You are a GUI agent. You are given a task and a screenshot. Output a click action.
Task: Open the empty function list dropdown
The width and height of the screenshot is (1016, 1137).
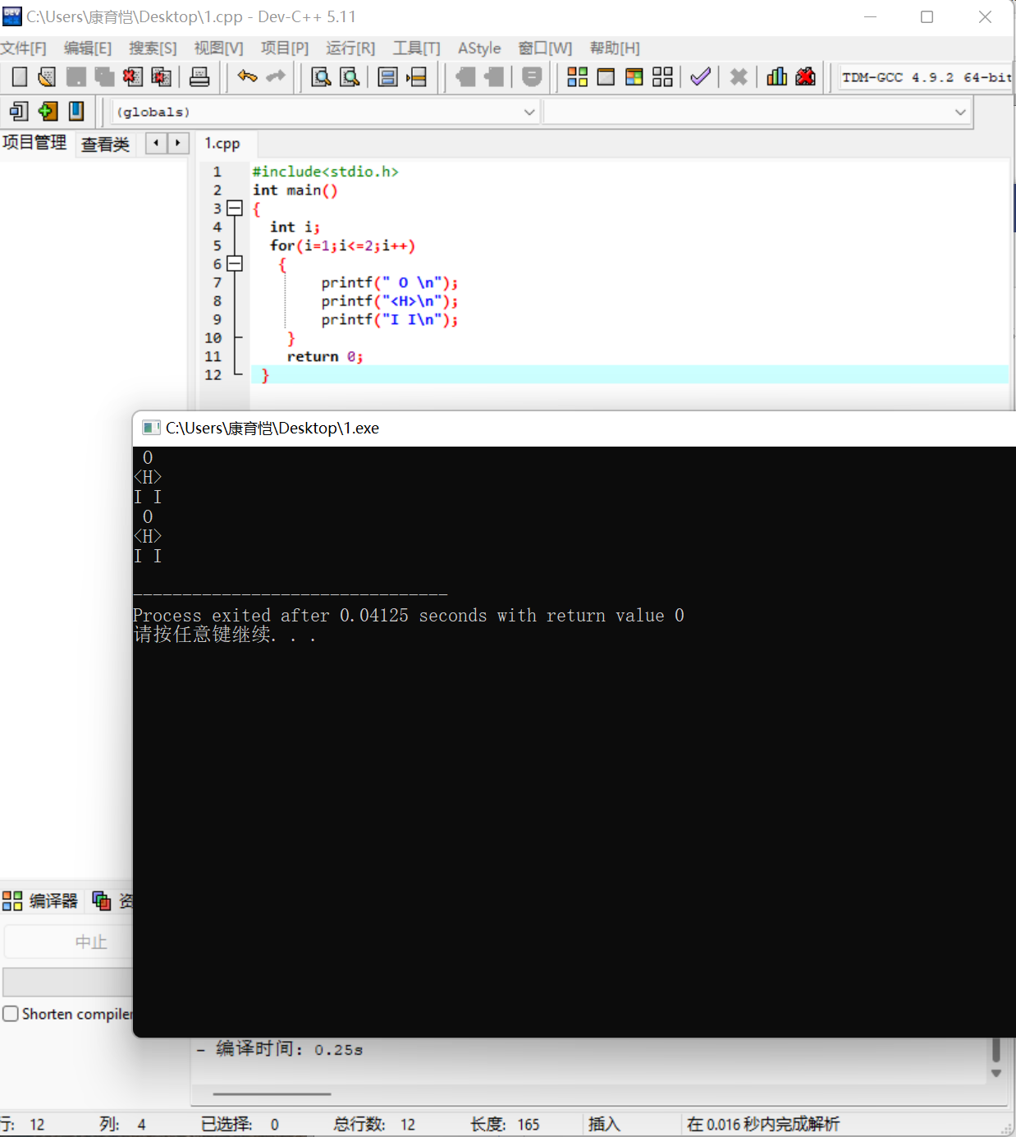click(757, 112)
